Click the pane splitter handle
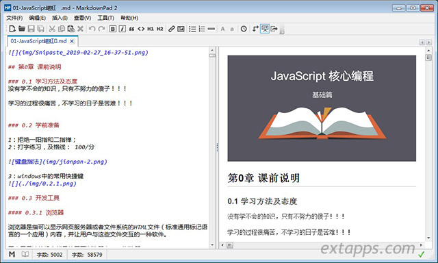This screenshot has width=438, height=263. click(217, 147)
